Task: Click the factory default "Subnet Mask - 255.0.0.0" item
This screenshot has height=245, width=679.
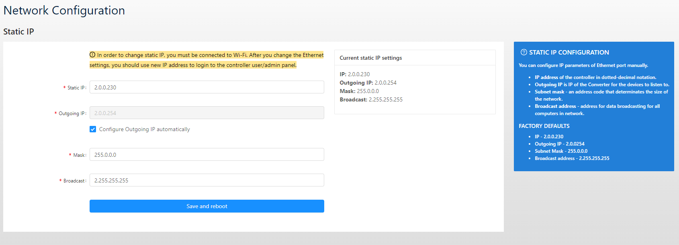Action: pyautogui.click(x=561, y=151)
